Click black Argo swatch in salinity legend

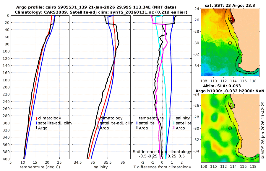(98, 128)
